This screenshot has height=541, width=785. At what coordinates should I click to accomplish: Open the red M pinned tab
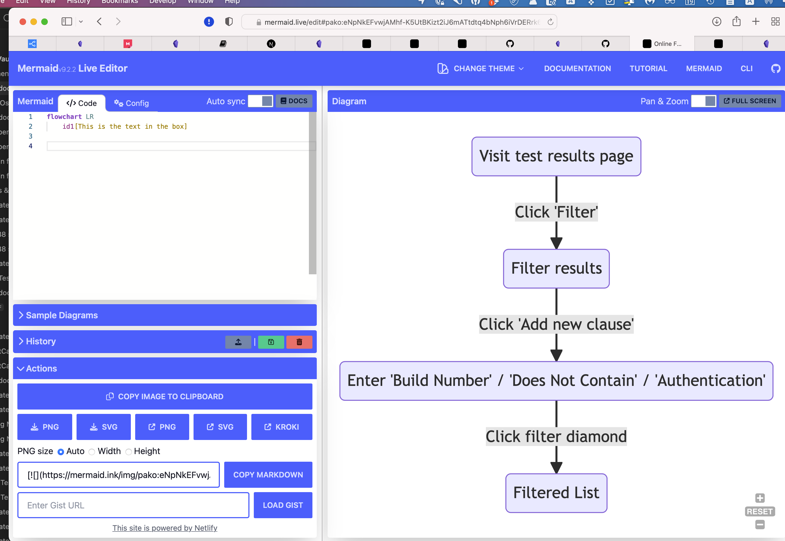click(x=128, y=44)
